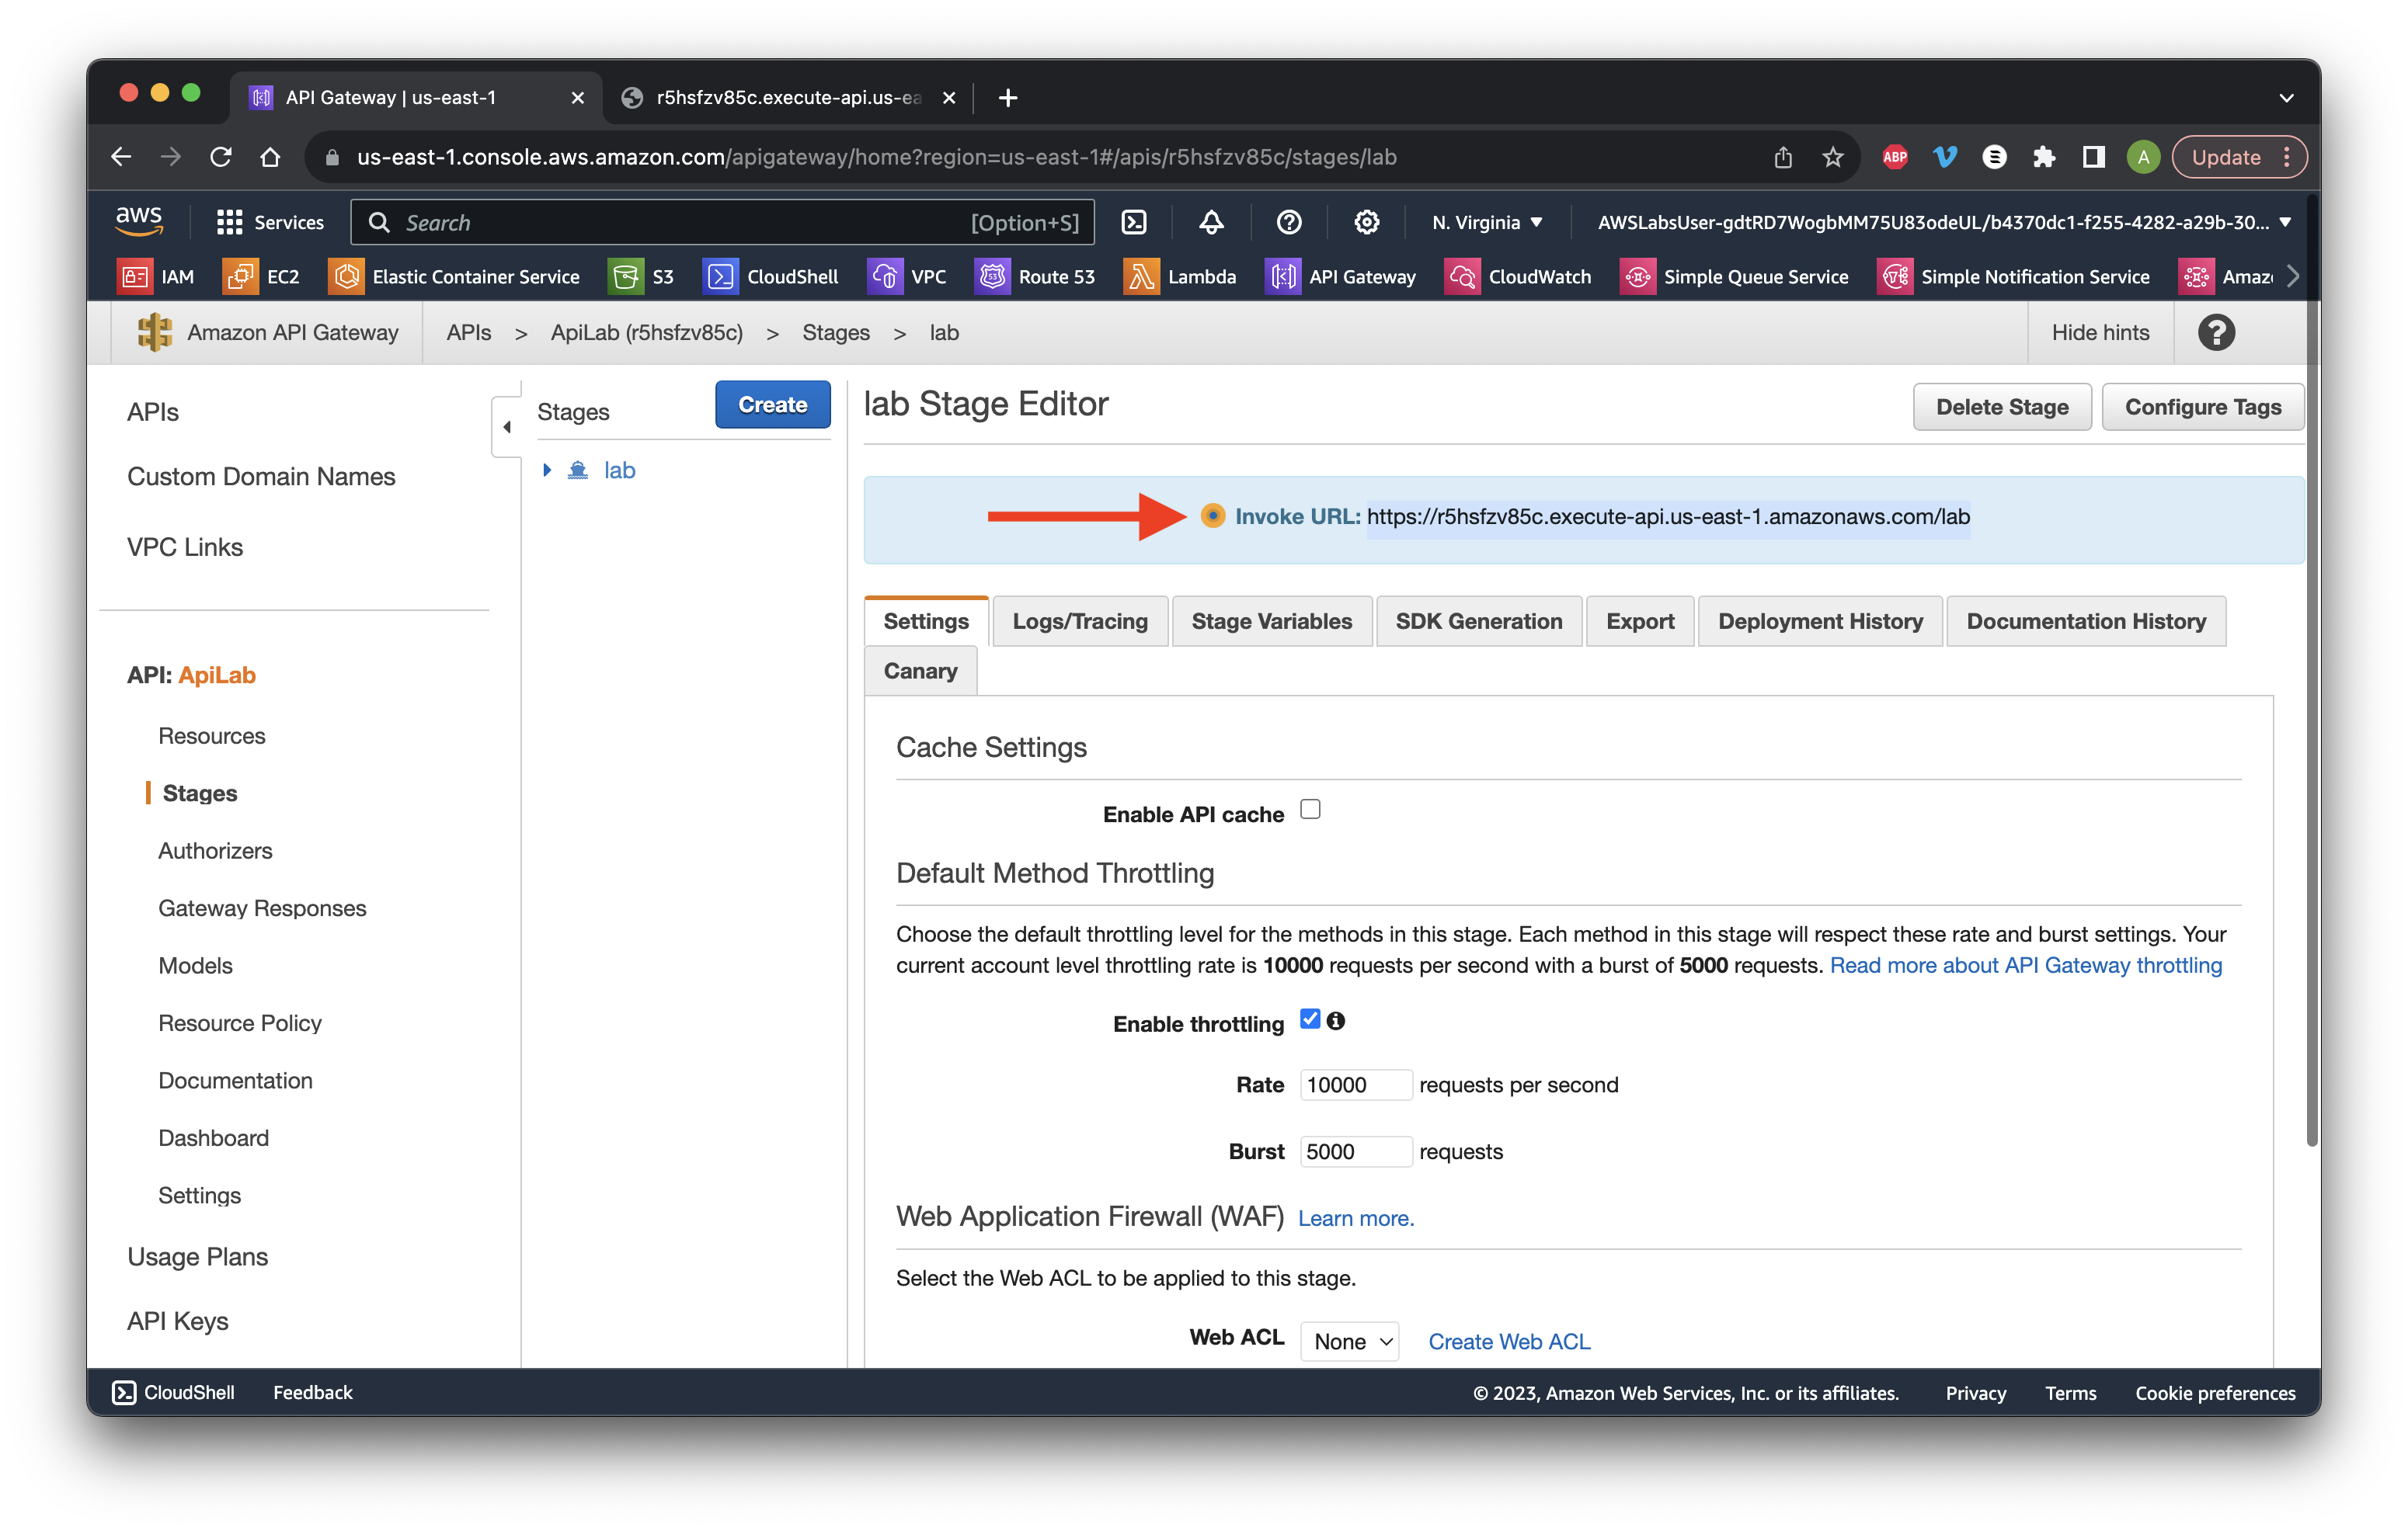Open the browser share icon

(x=1783, y=157)
